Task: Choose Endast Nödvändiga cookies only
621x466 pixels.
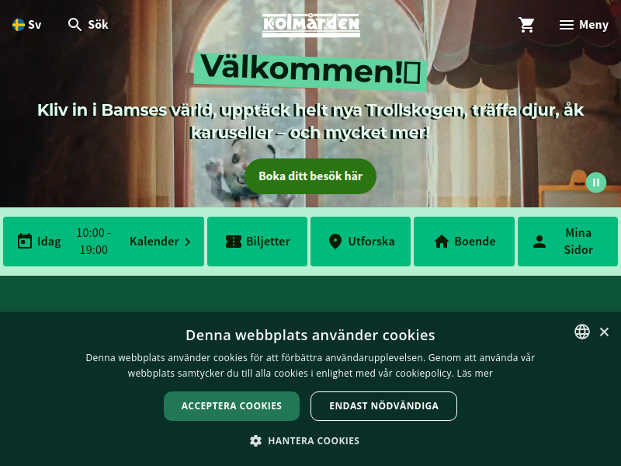Action: [383, 405]
